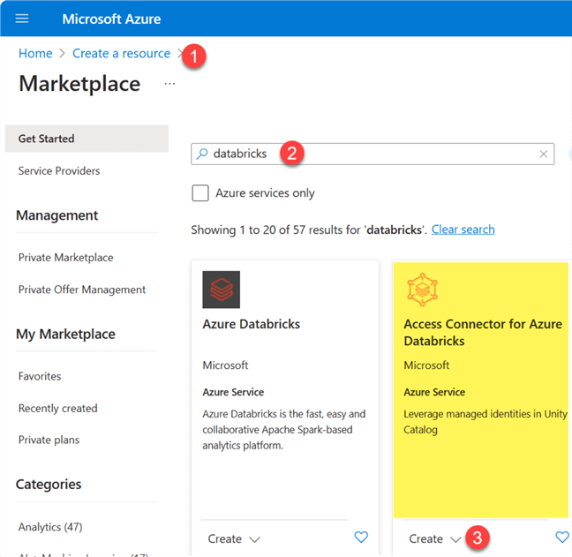Click Access Connector orange icon

click(422, 290)
